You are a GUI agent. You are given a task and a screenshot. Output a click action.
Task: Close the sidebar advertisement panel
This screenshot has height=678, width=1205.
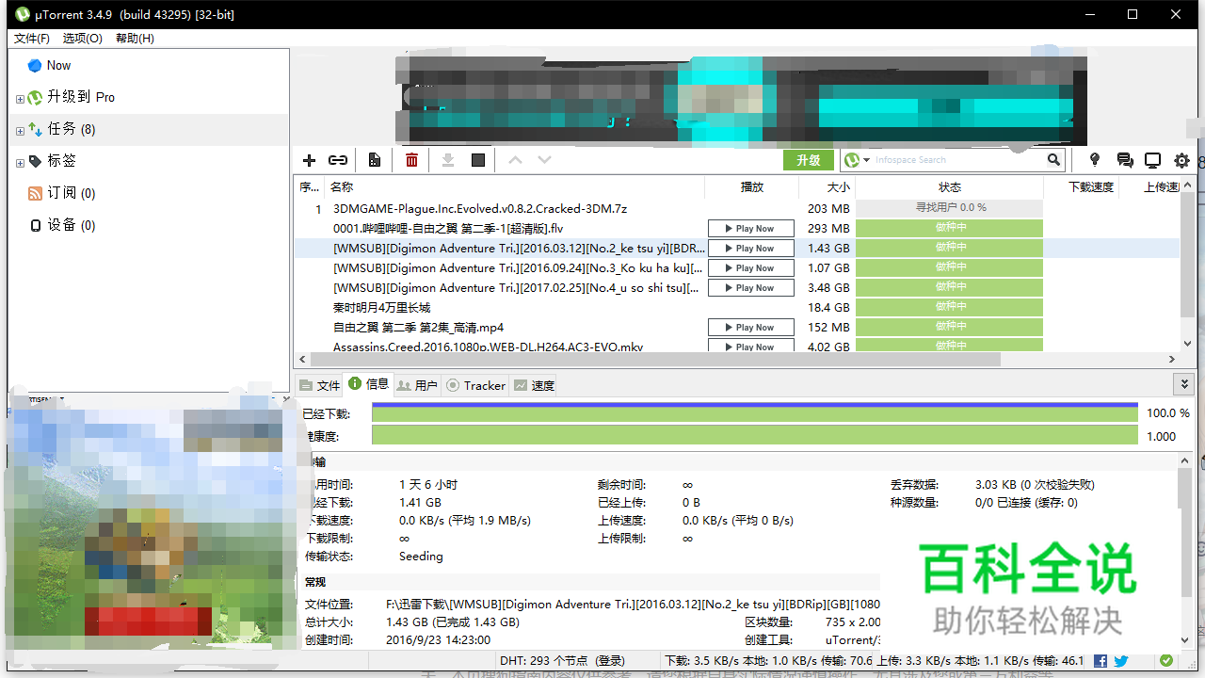[286, 399]
